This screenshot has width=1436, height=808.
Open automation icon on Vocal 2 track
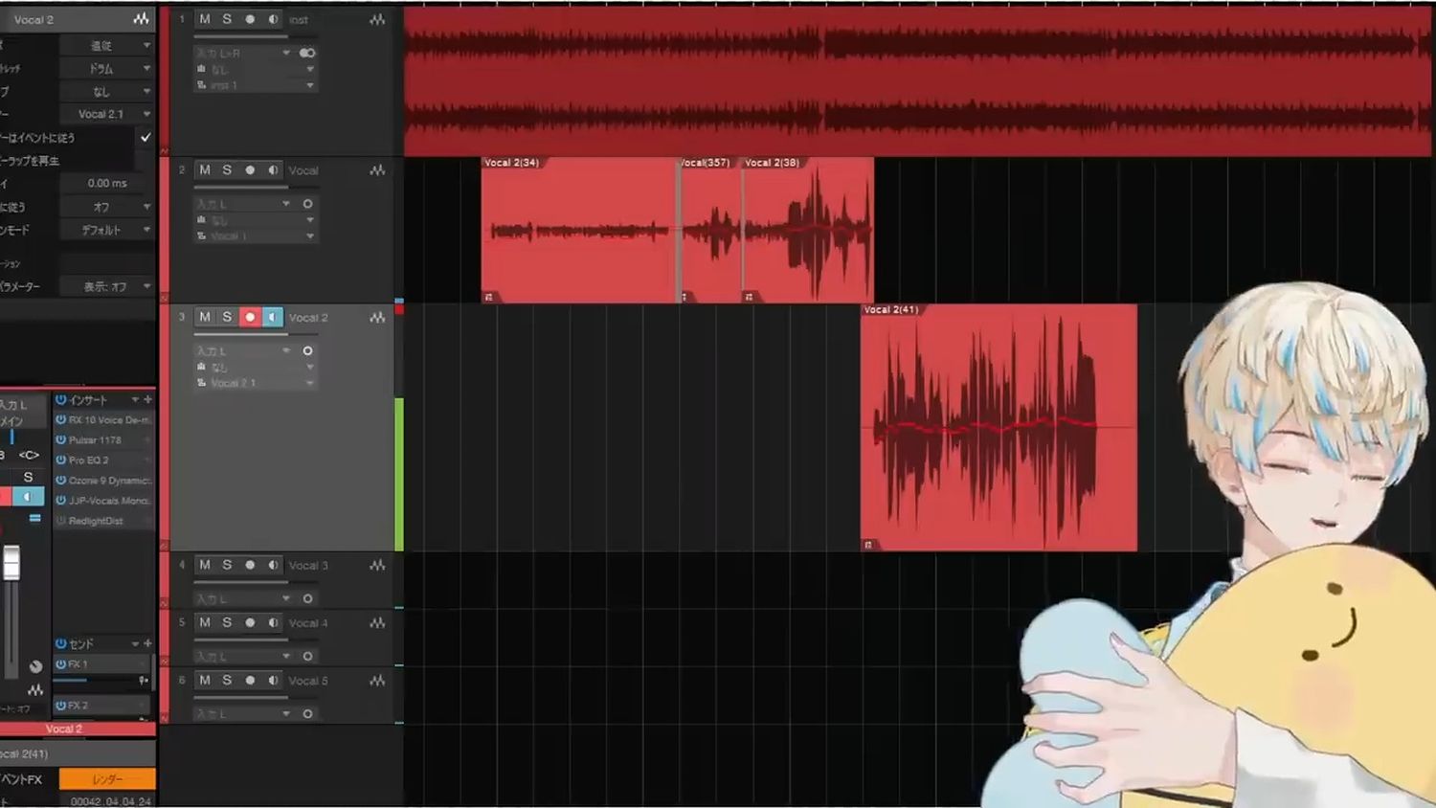point(377,317)
